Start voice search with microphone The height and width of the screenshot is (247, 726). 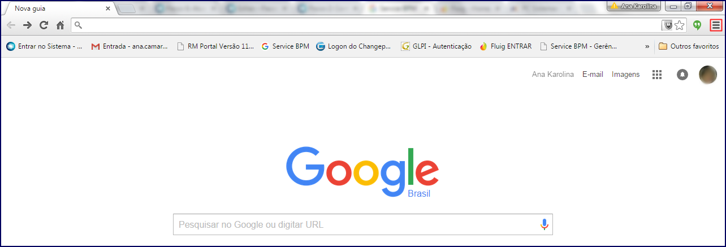544,224
